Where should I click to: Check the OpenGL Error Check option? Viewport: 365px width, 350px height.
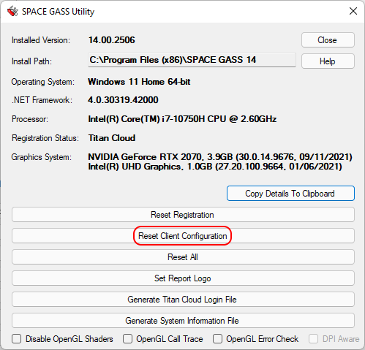coord(217,339)
